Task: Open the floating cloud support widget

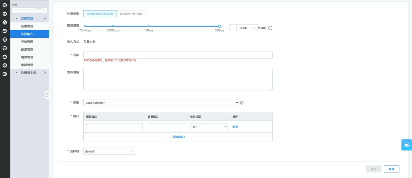Action: [407, 145]
